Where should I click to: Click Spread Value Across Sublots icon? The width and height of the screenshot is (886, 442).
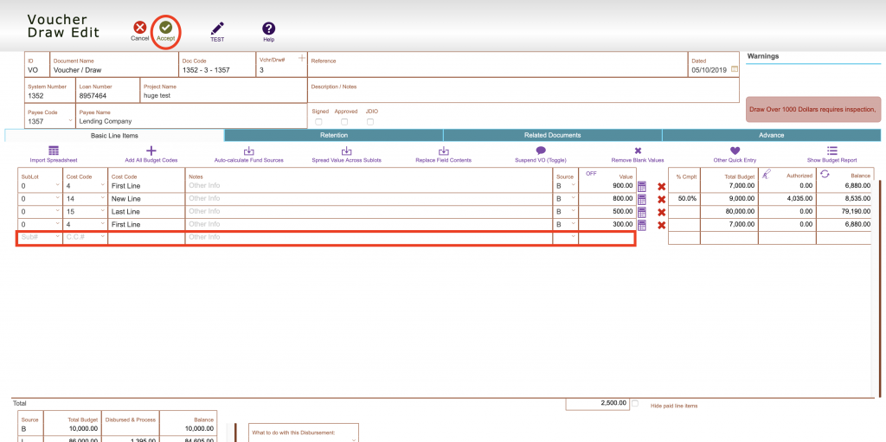(347, 151)
